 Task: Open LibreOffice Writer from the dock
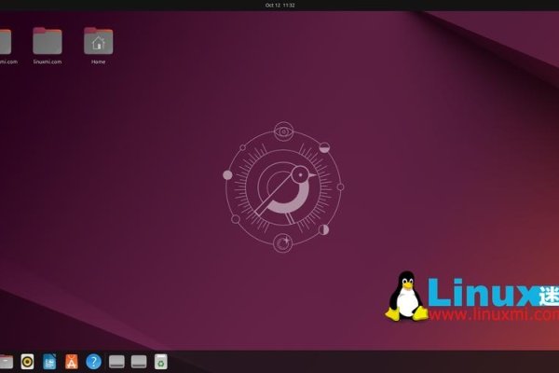click(x=49, y=361)
